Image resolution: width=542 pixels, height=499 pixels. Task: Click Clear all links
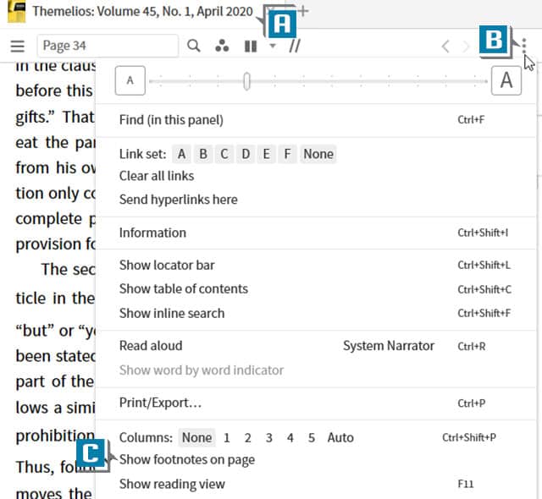(x=157, y=176)
